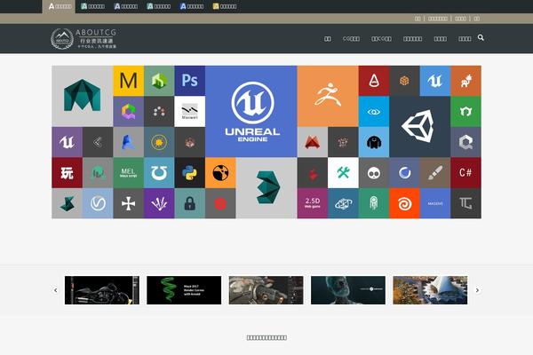Click the yellow M tile
The height and width of the screenshot is (355, 533).
tap(129, 81)
